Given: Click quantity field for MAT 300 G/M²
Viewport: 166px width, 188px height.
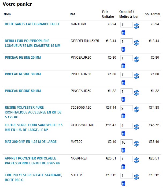Looking at the screenshot, I should coord(127,142).
